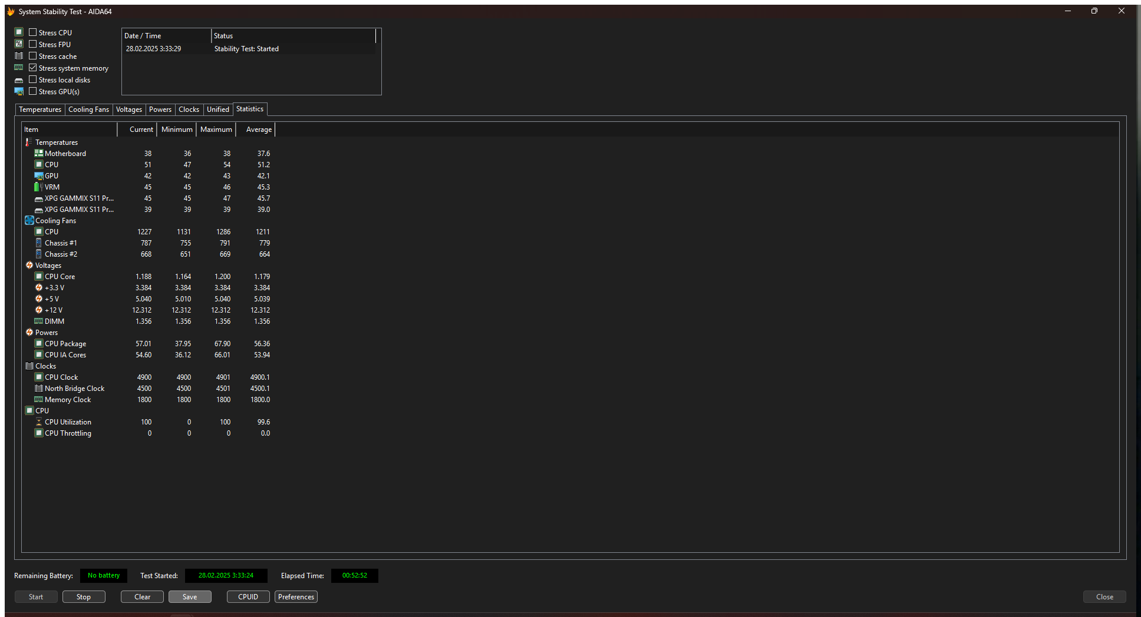Enable the Stress local disks checkbox
The height and width of the screenshot is (617, 1141).
click(x=33, y=79)
